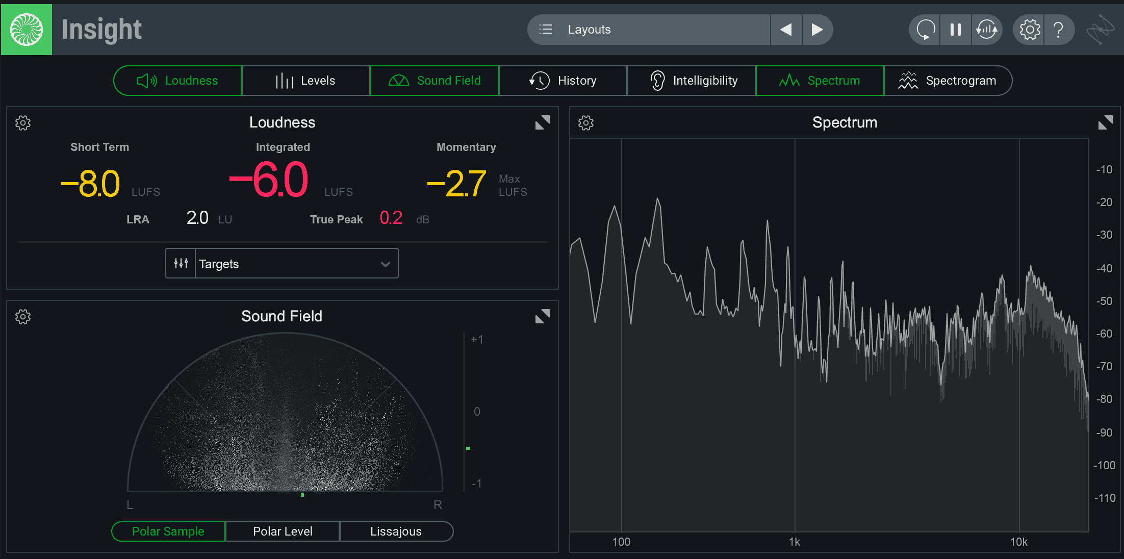Open help question mark icon
The image size is (1124, 559).
click(x=1059, y=30)
